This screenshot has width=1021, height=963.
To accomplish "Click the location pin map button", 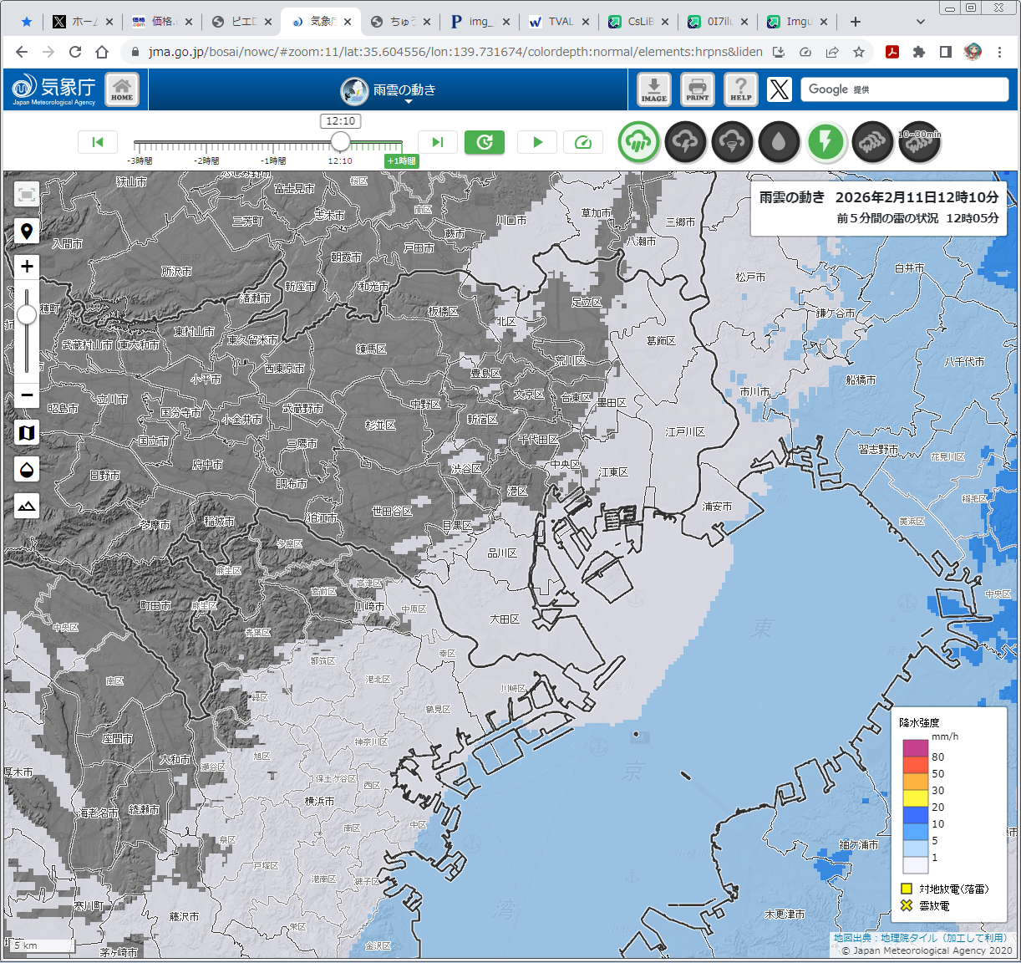I will click(x=27, y=232).
